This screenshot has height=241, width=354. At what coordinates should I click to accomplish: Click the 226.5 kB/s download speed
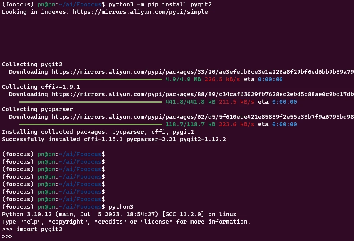coord(222,79)
